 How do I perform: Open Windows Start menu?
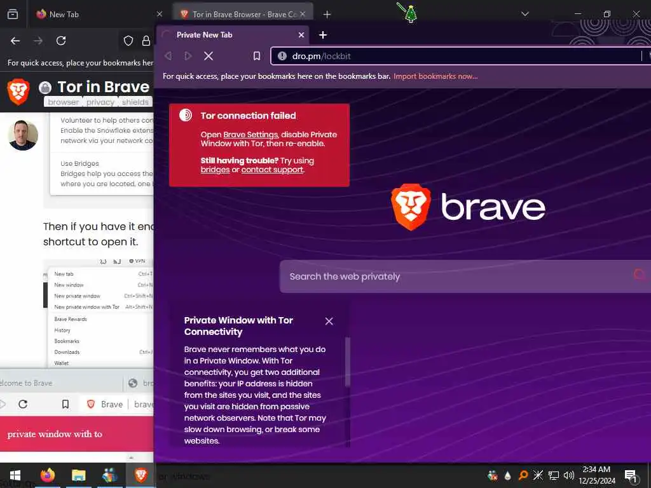15,475
